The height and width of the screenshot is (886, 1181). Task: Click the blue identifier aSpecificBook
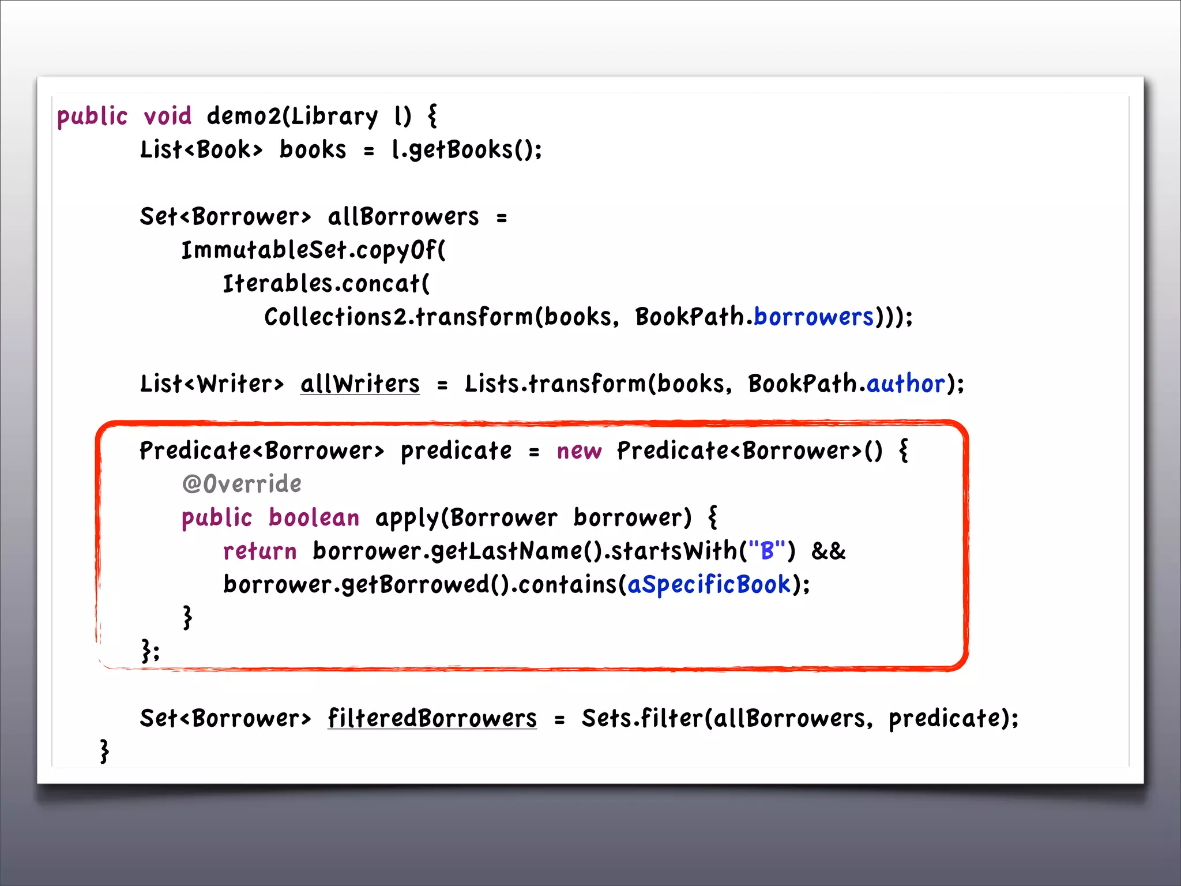(709, 585)
